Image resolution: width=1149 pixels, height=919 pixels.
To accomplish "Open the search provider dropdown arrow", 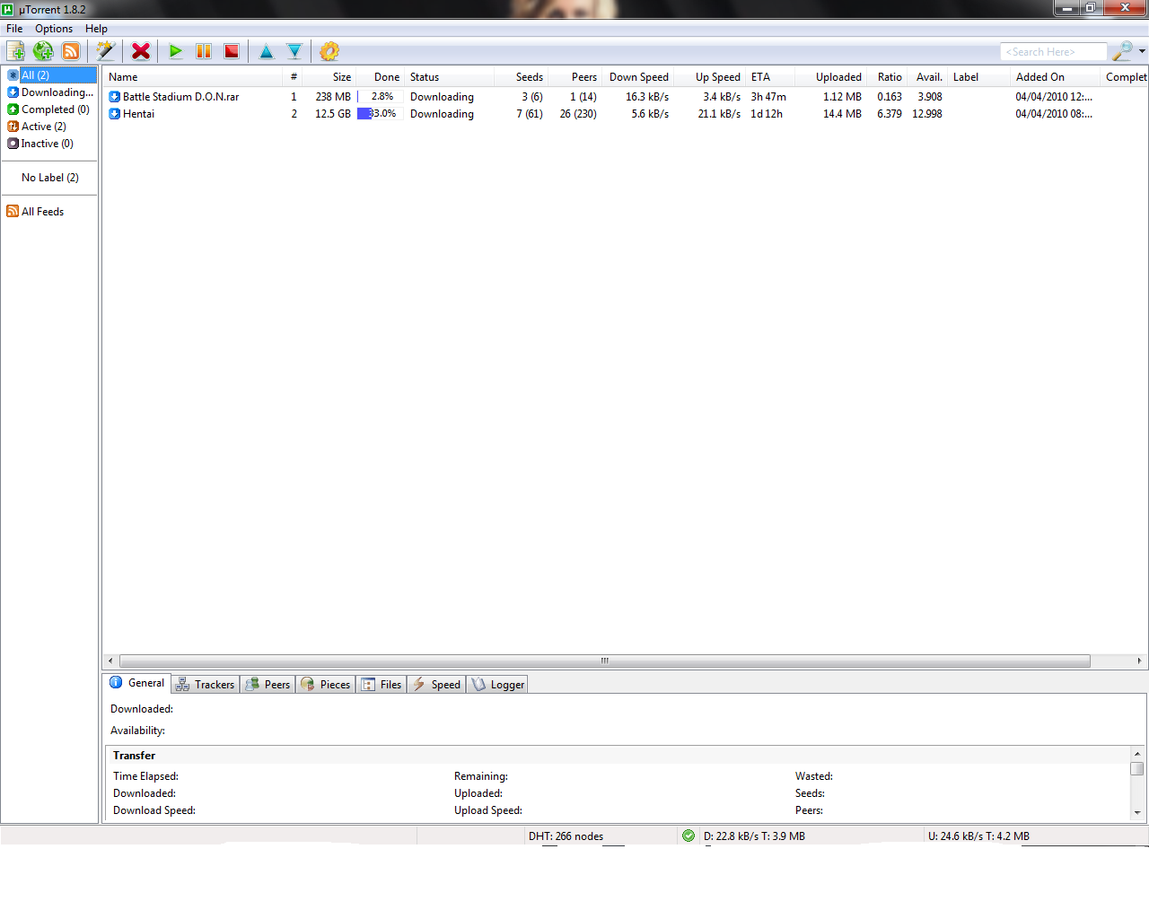I will [x=1142, y=51].
